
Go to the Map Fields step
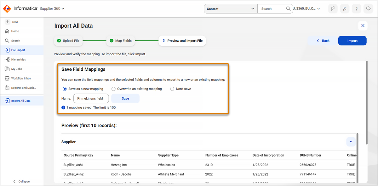(121, 41)
